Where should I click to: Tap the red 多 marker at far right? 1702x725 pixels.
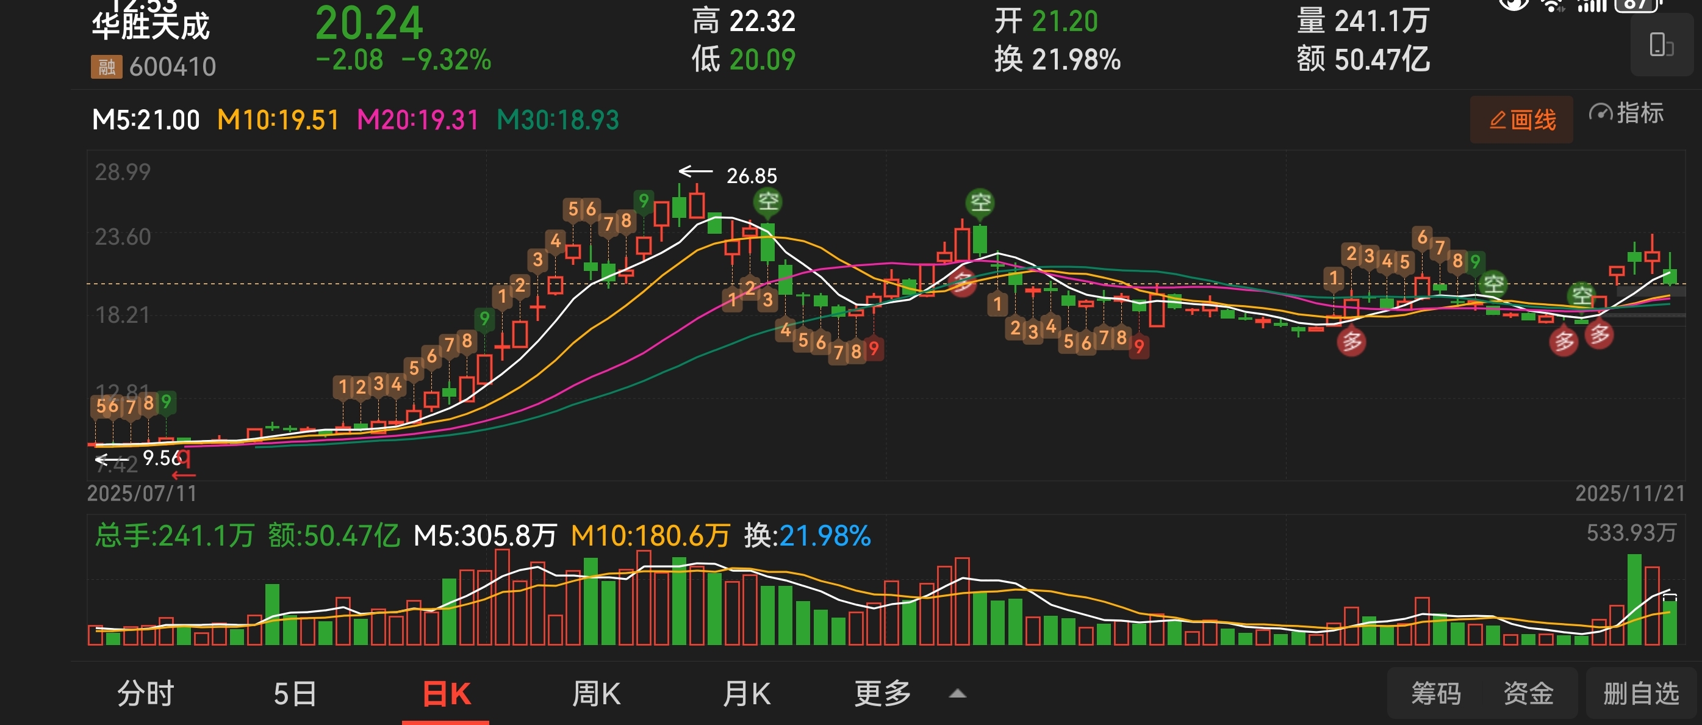click(1600, 334)
